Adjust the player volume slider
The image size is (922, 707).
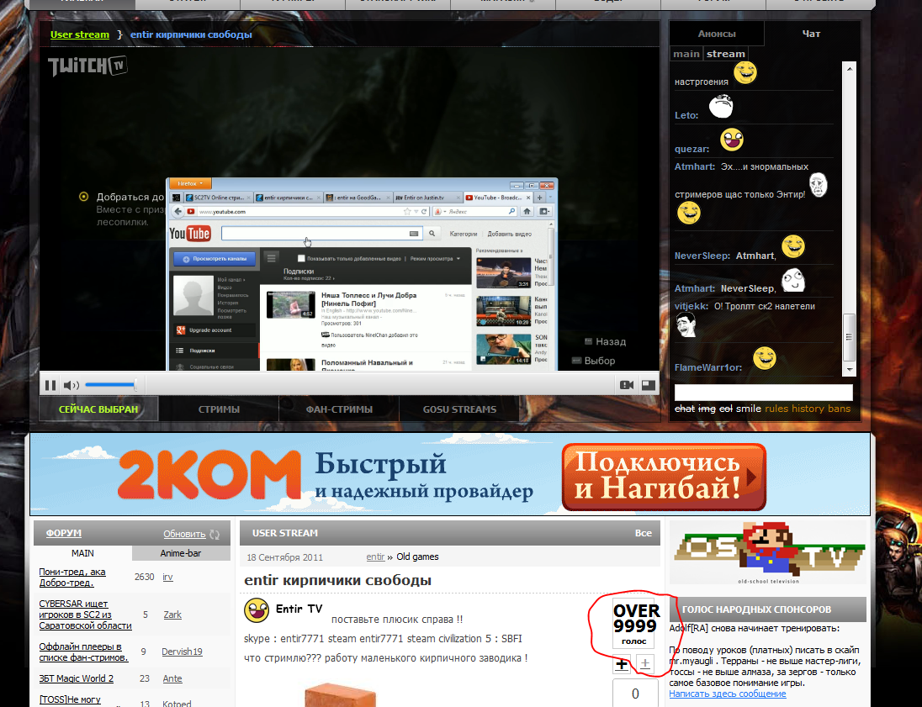tap(110, 385)
